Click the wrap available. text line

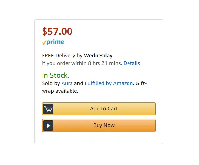(60, 91)
